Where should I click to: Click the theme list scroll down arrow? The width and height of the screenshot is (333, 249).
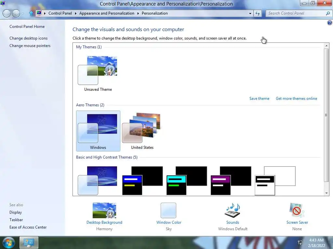[326, 193]
